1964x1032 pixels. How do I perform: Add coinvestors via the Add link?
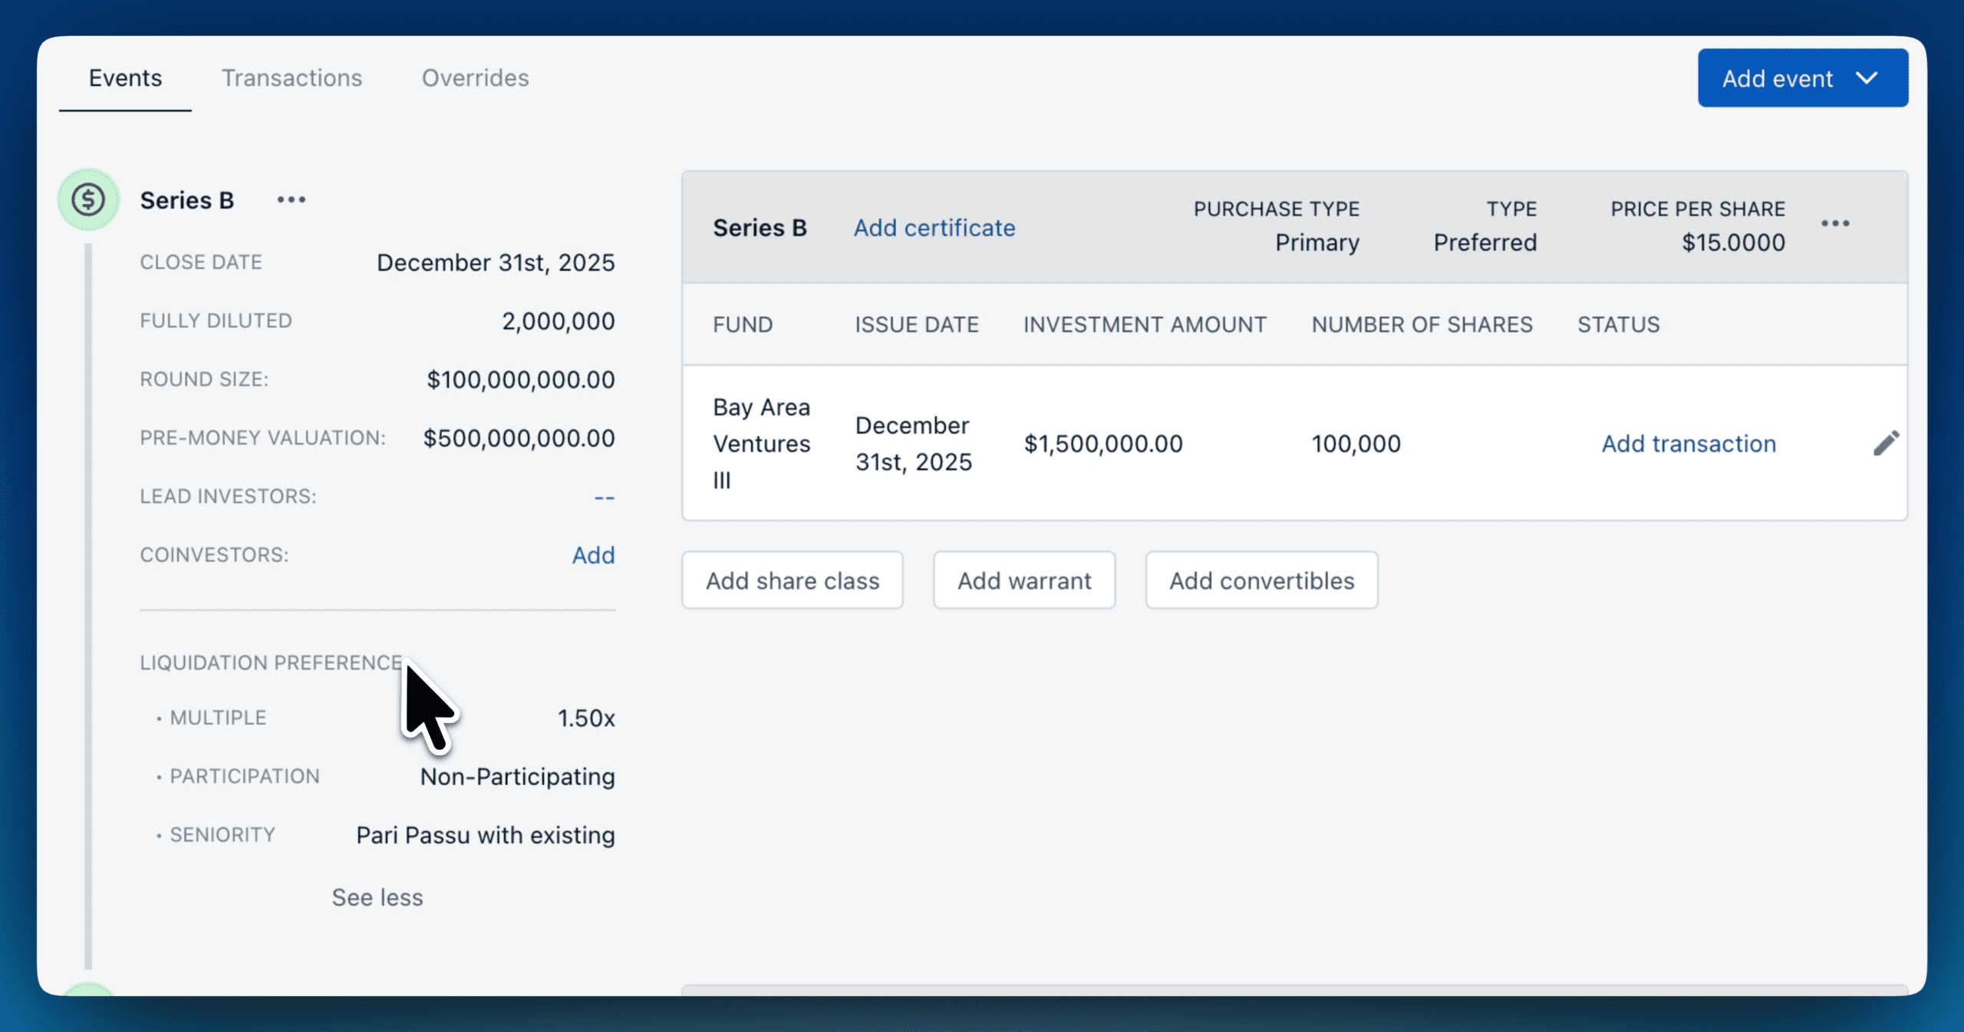click(x=593, y=555)
